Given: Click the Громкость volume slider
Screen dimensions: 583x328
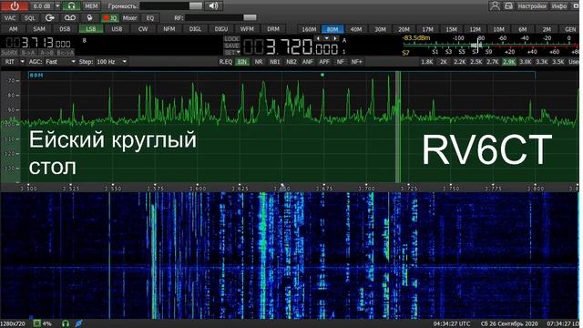Looking at the screenshot, I should 171,6.
